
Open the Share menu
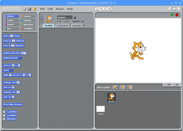pos(60,9)
